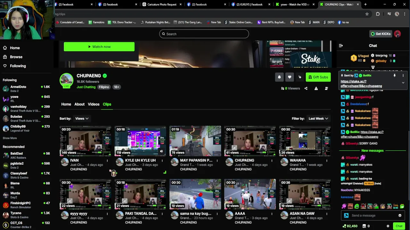
Task: Open Chrome's three-dot menu
Action: [x=405, y=14]
